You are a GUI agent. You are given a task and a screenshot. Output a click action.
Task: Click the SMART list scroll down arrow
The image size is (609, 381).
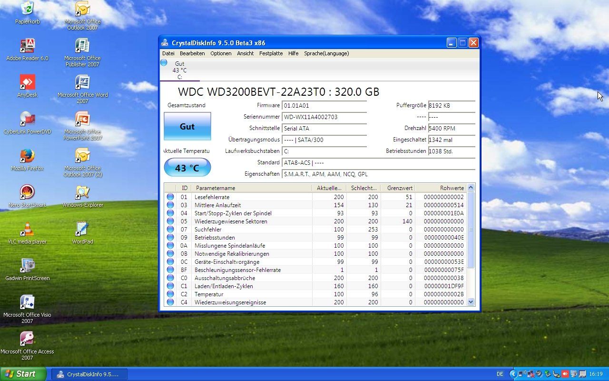tap(471, 302)
